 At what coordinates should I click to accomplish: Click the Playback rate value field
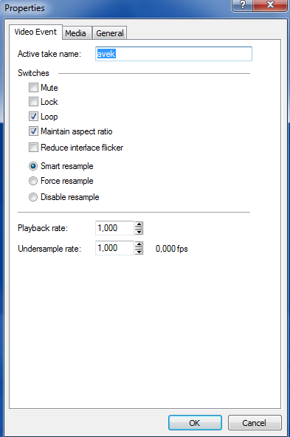[115, 228]
